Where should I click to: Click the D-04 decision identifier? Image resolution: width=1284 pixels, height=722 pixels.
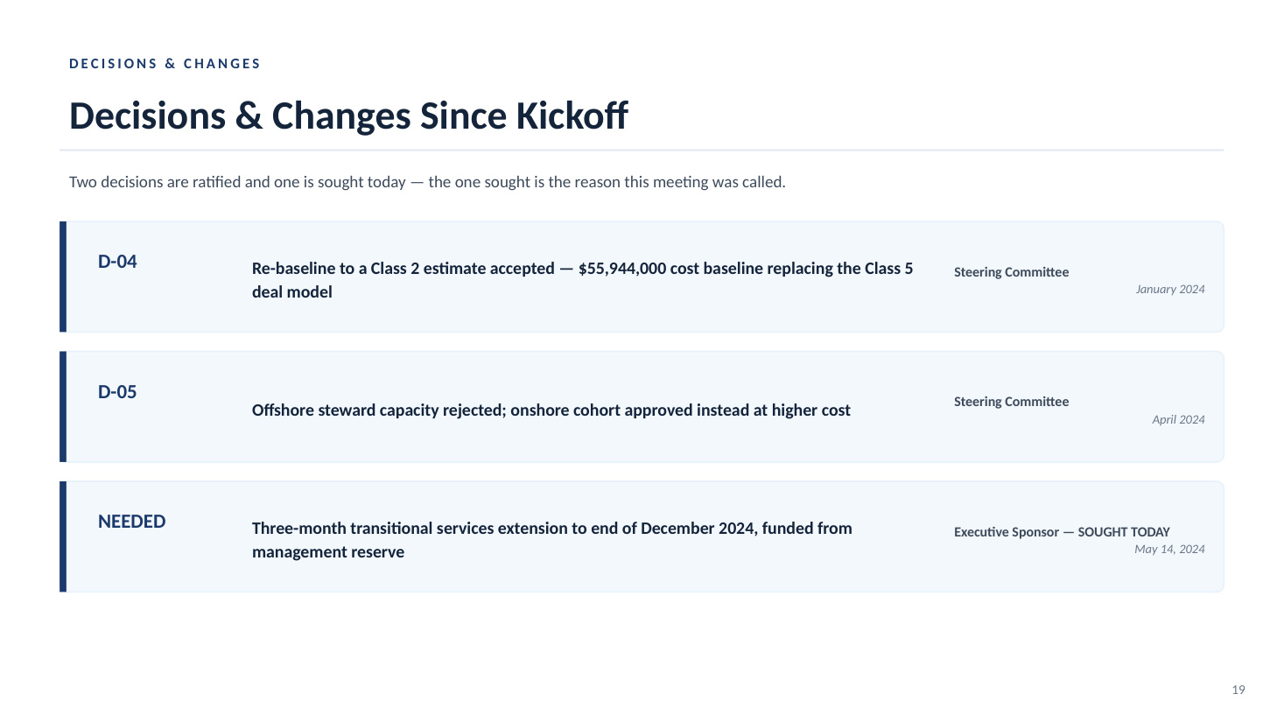coord(117,262)
